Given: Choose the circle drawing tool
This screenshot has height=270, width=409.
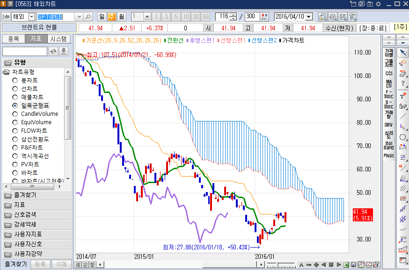Looking at the screenshot, I should [402, 137].
